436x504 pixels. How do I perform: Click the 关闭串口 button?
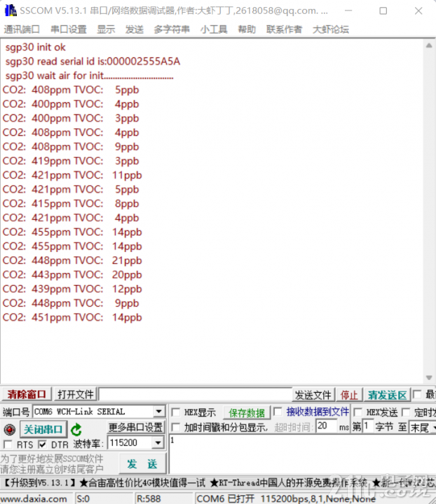[x=43, y=429]
